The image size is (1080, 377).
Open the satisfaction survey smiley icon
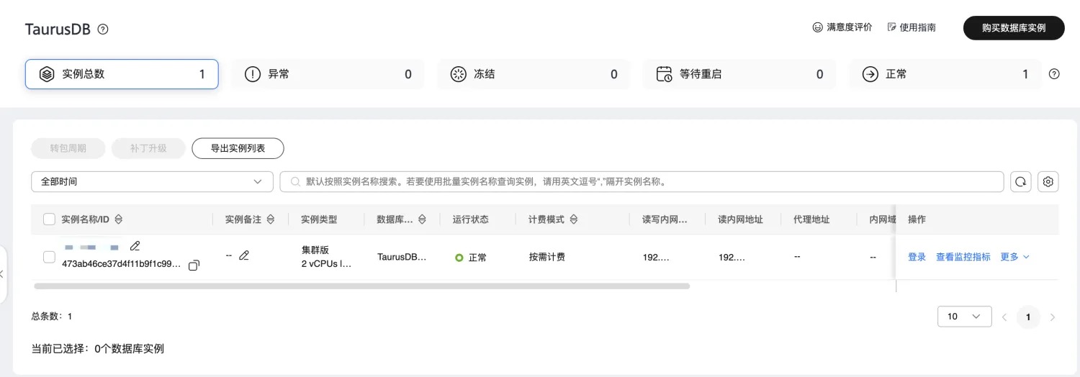817,27
